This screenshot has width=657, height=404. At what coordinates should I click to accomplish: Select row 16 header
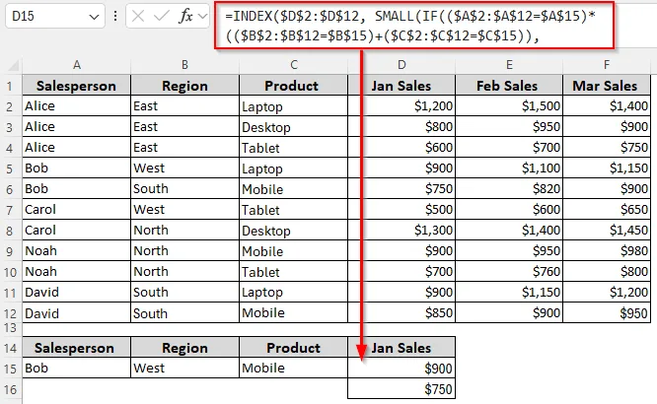(11, 389)
